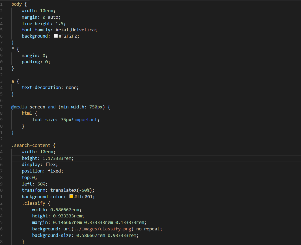The height and width of the screenshot is (245, 301).
Task: Place cursor on 'width: 10rem;' in body
Action: (x=38, y=11)
